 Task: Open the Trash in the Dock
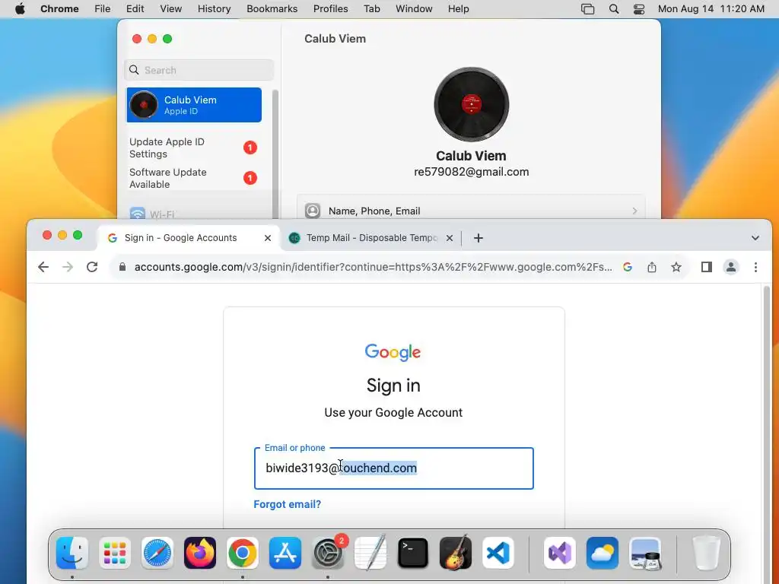coord(707,553)
